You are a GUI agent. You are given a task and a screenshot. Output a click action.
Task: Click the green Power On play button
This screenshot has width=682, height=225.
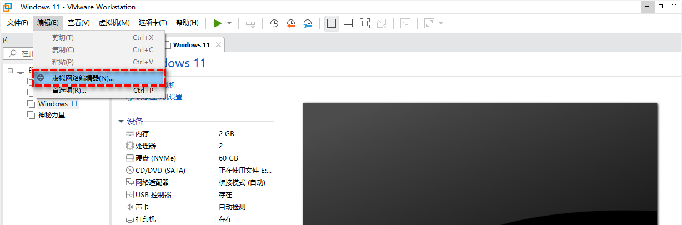(x=218, y=23)
